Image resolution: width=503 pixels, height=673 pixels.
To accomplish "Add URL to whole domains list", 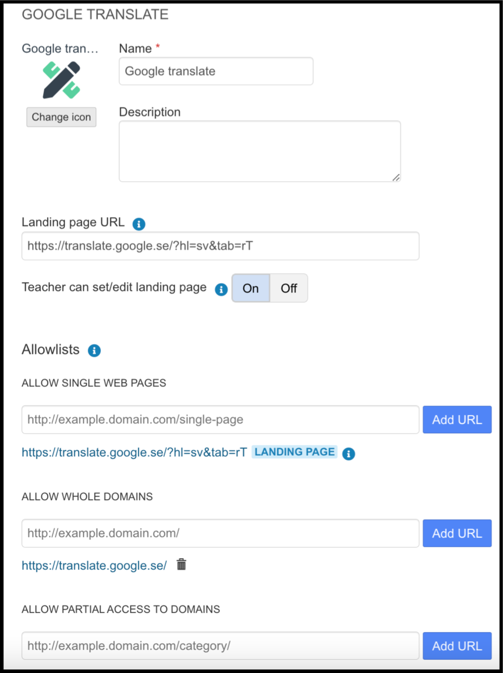I will (x=457, y=533).
